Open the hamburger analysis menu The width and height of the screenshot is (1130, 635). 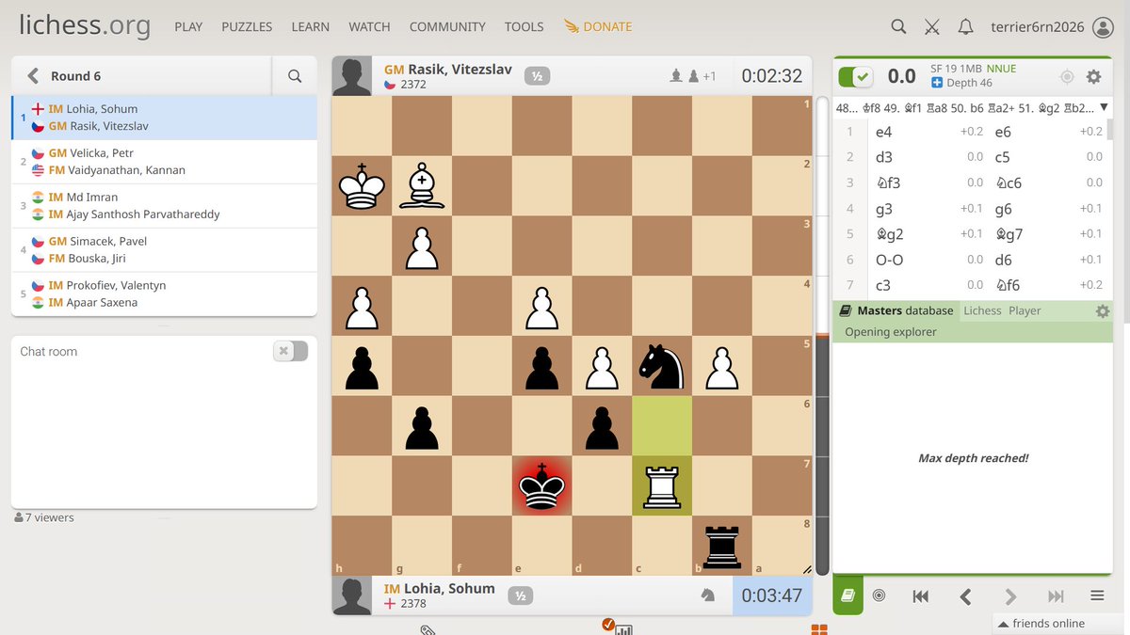[x=1097, y=595]
